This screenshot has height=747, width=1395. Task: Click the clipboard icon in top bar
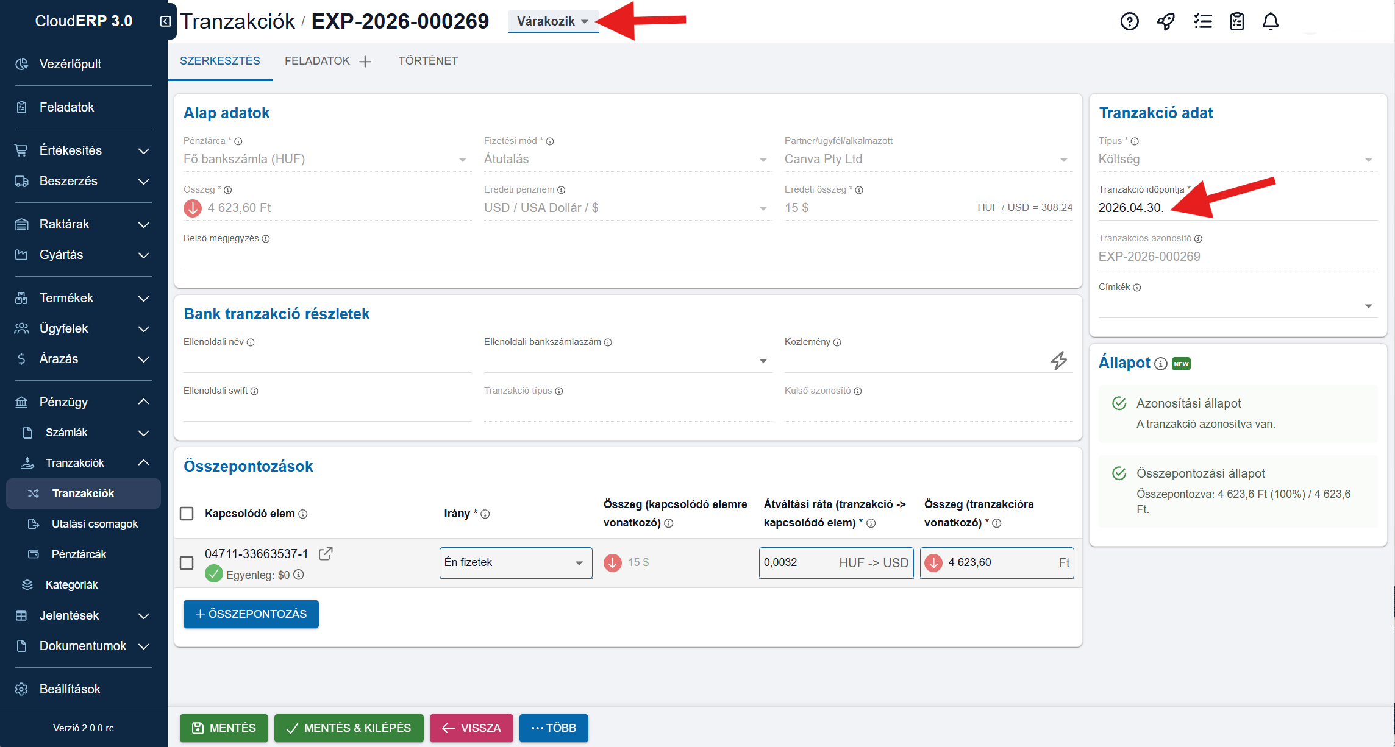point(1237,22)
